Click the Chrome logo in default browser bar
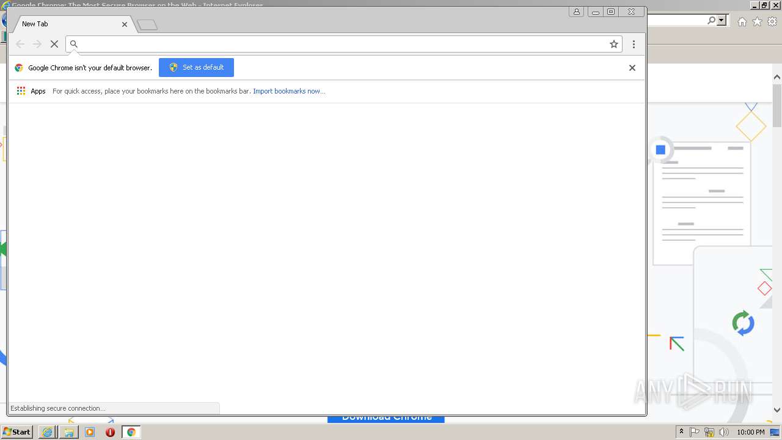Viewport: 782px width, 440px height. 19,68
